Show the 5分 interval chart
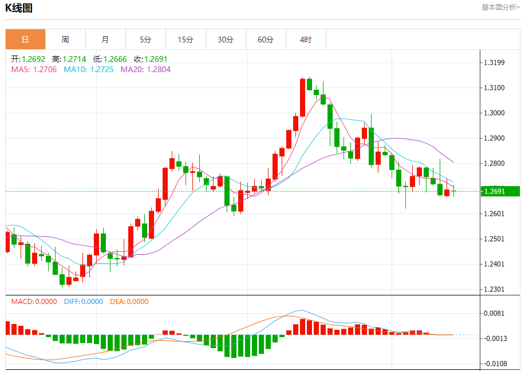Image resolution: width=525 pixels, height=371 pixels. [x=145, y=40]
